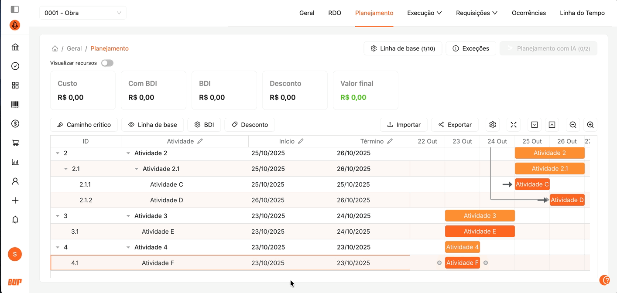
Task: Click the Exportar button
Action: 455,125
